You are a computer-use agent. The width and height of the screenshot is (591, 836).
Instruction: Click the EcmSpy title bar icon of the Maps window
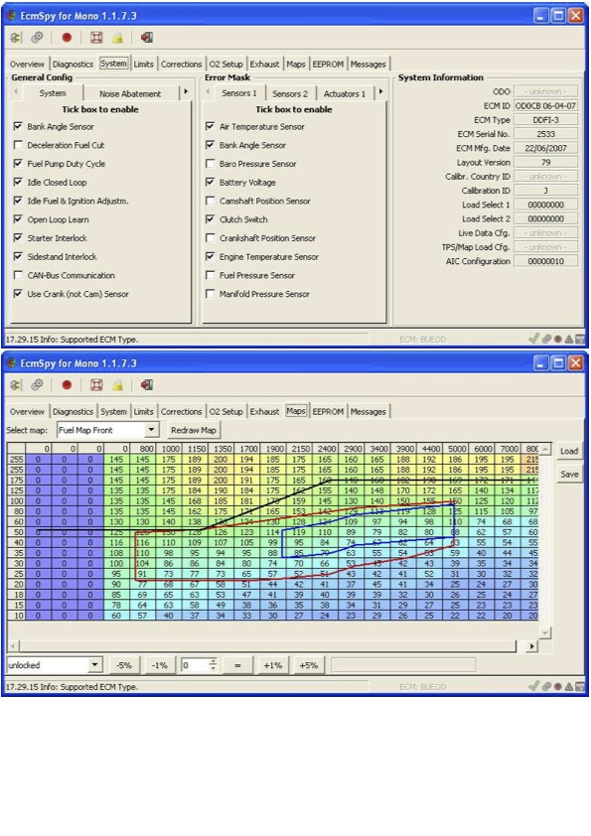(x=11, y=363)
